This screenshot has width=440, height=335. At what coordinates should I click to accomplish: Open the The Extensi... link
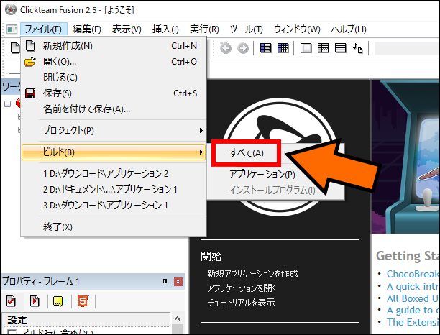(413, 322)
